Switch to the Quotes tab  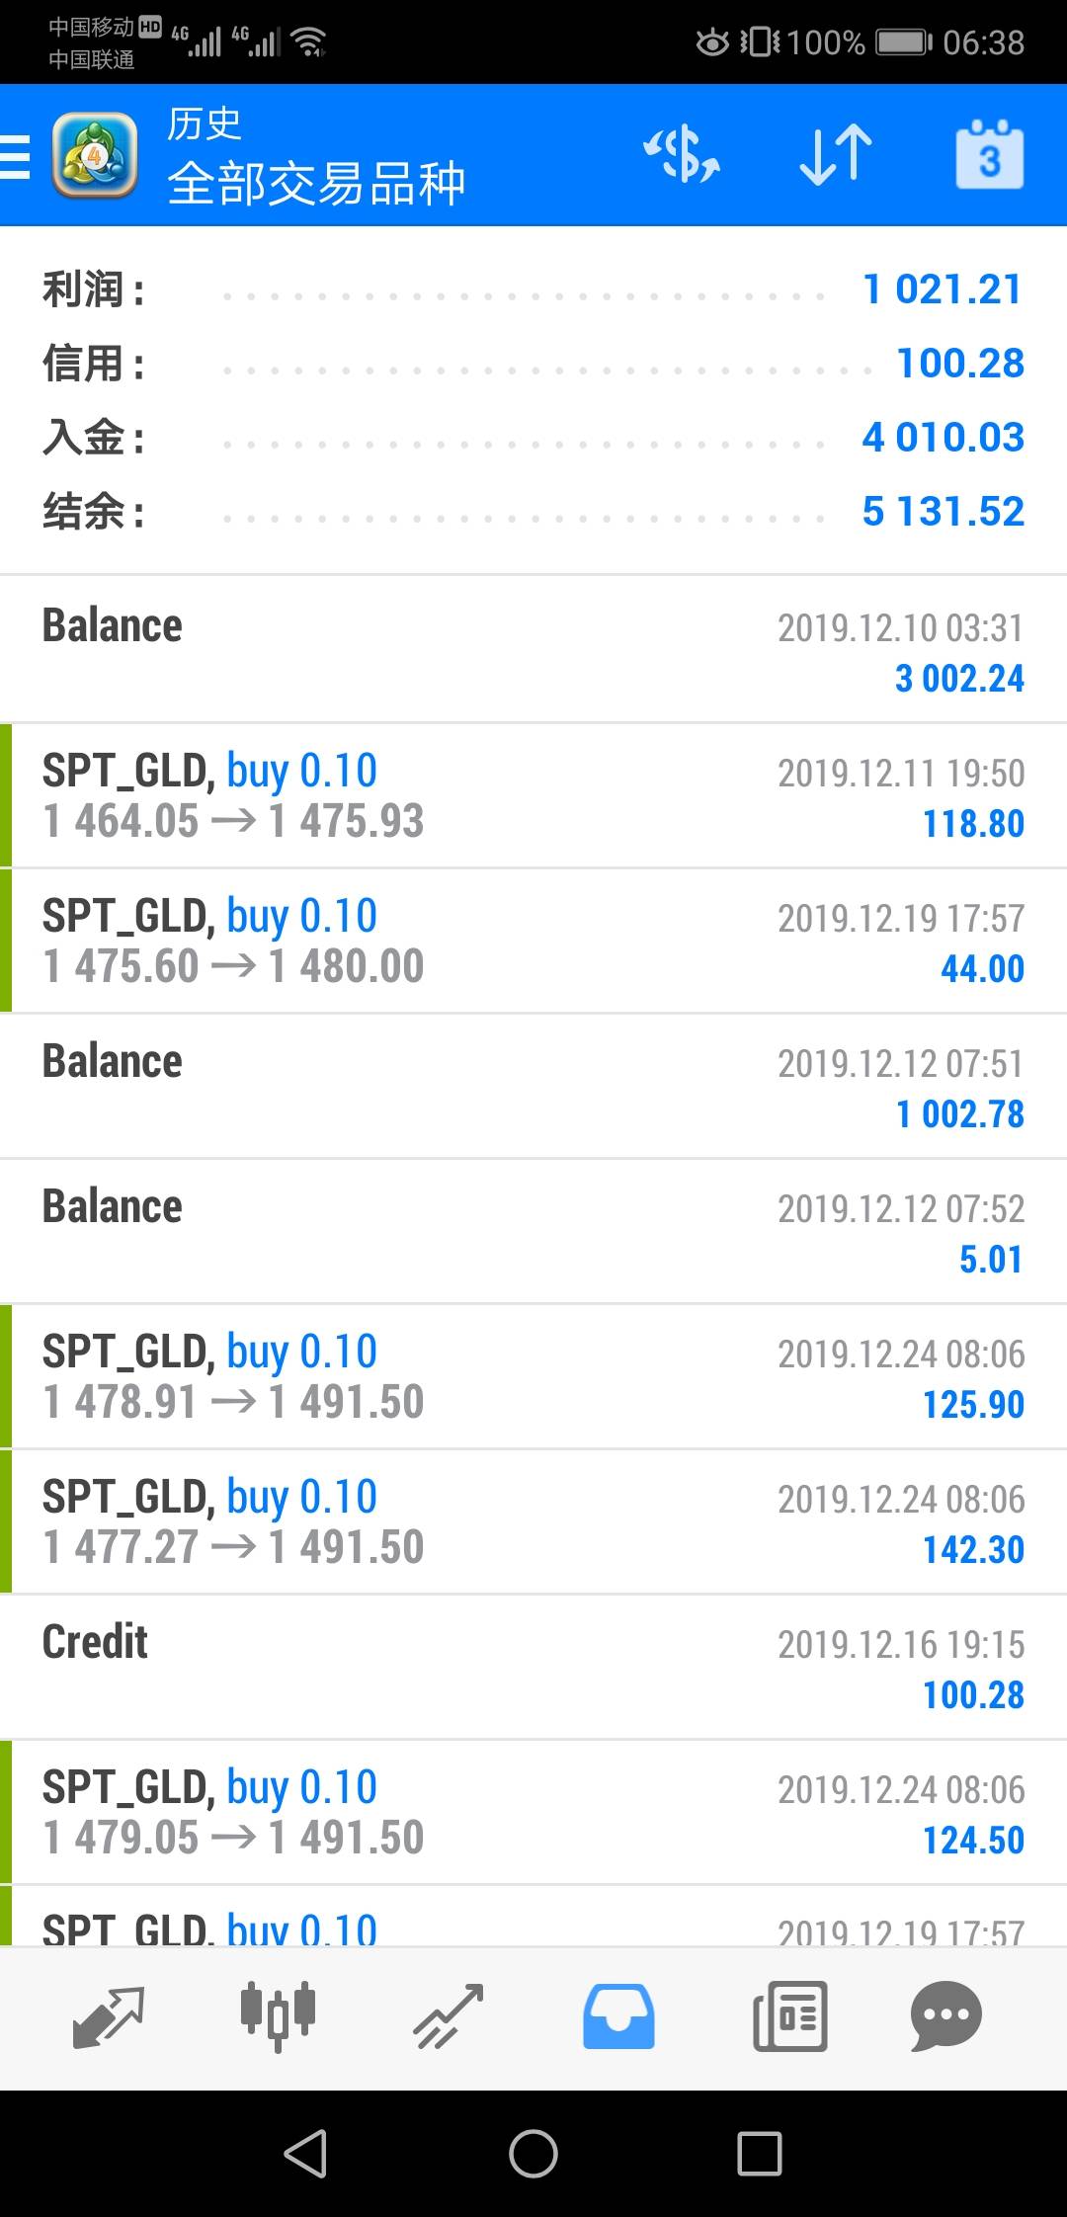[109, 2016]
